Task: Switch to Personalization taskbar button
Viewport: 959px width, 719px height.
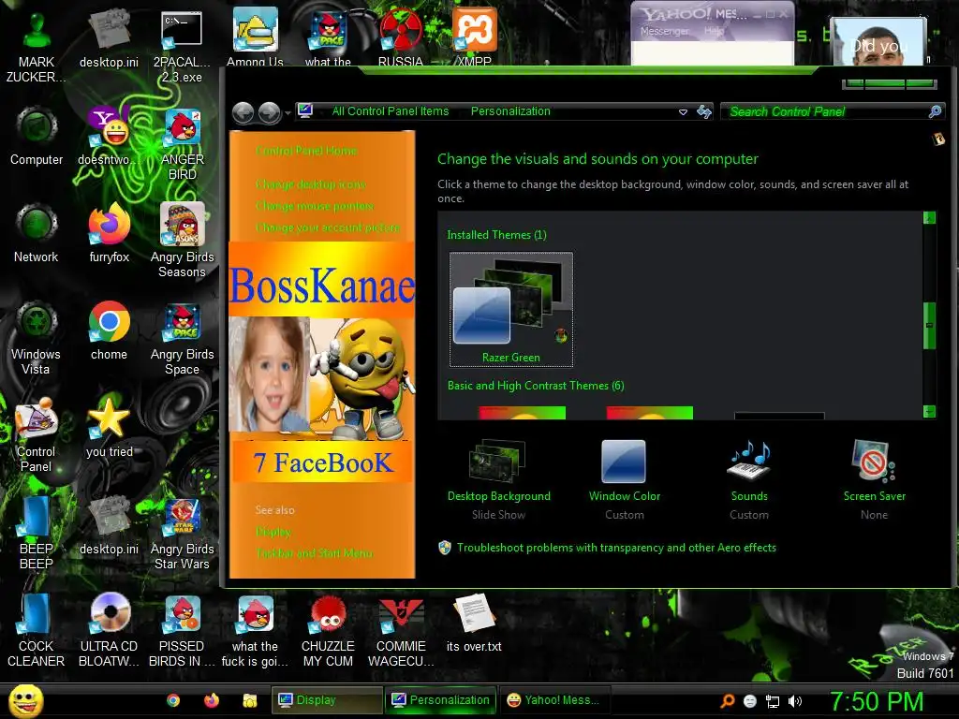Action: pos(441,700)
